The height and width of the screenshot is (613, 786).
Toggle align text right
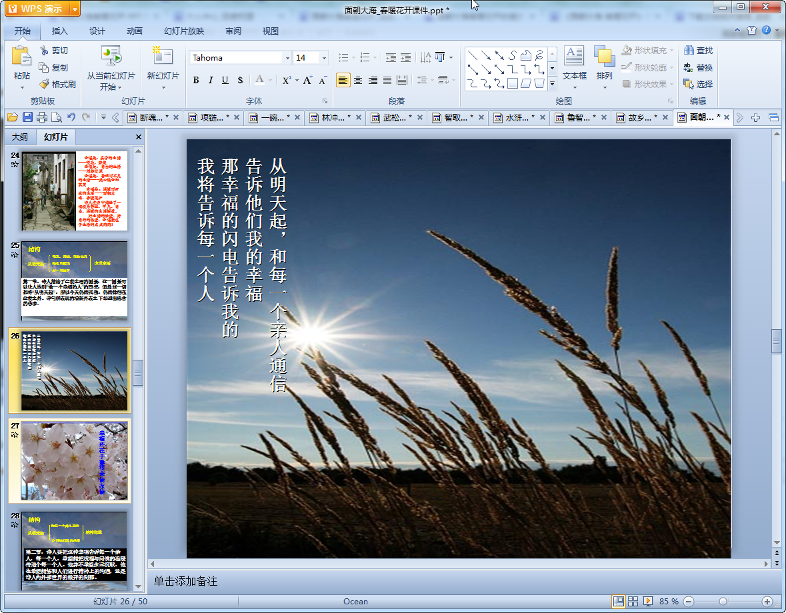point(373,80)
